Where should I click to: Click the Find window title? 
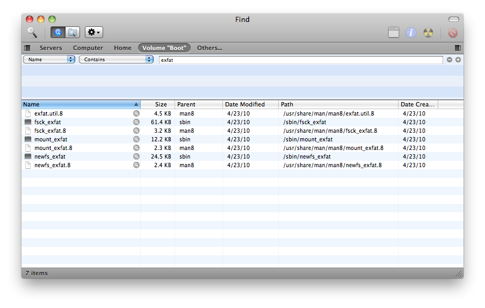tap(242, 19)
